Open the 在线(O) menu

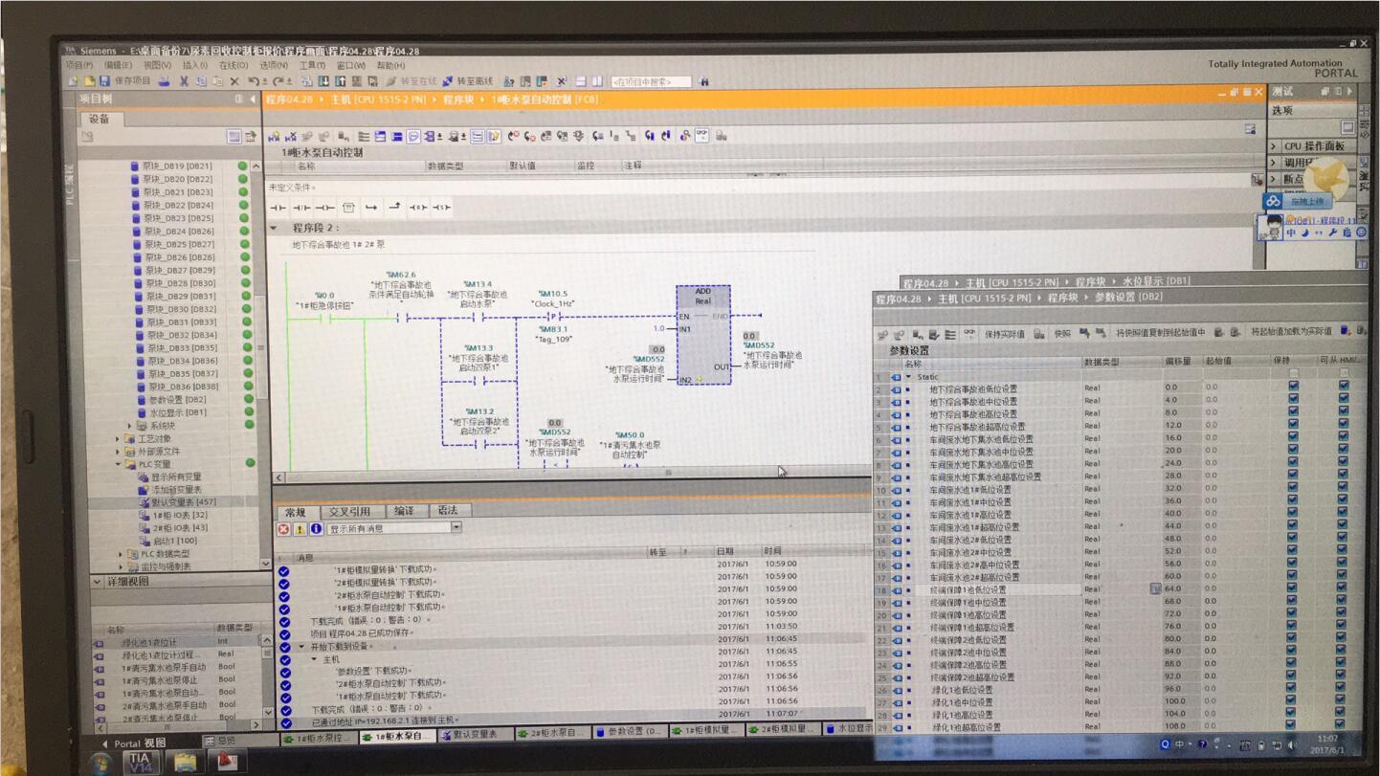pyautogui.click(x=233, y=66)
